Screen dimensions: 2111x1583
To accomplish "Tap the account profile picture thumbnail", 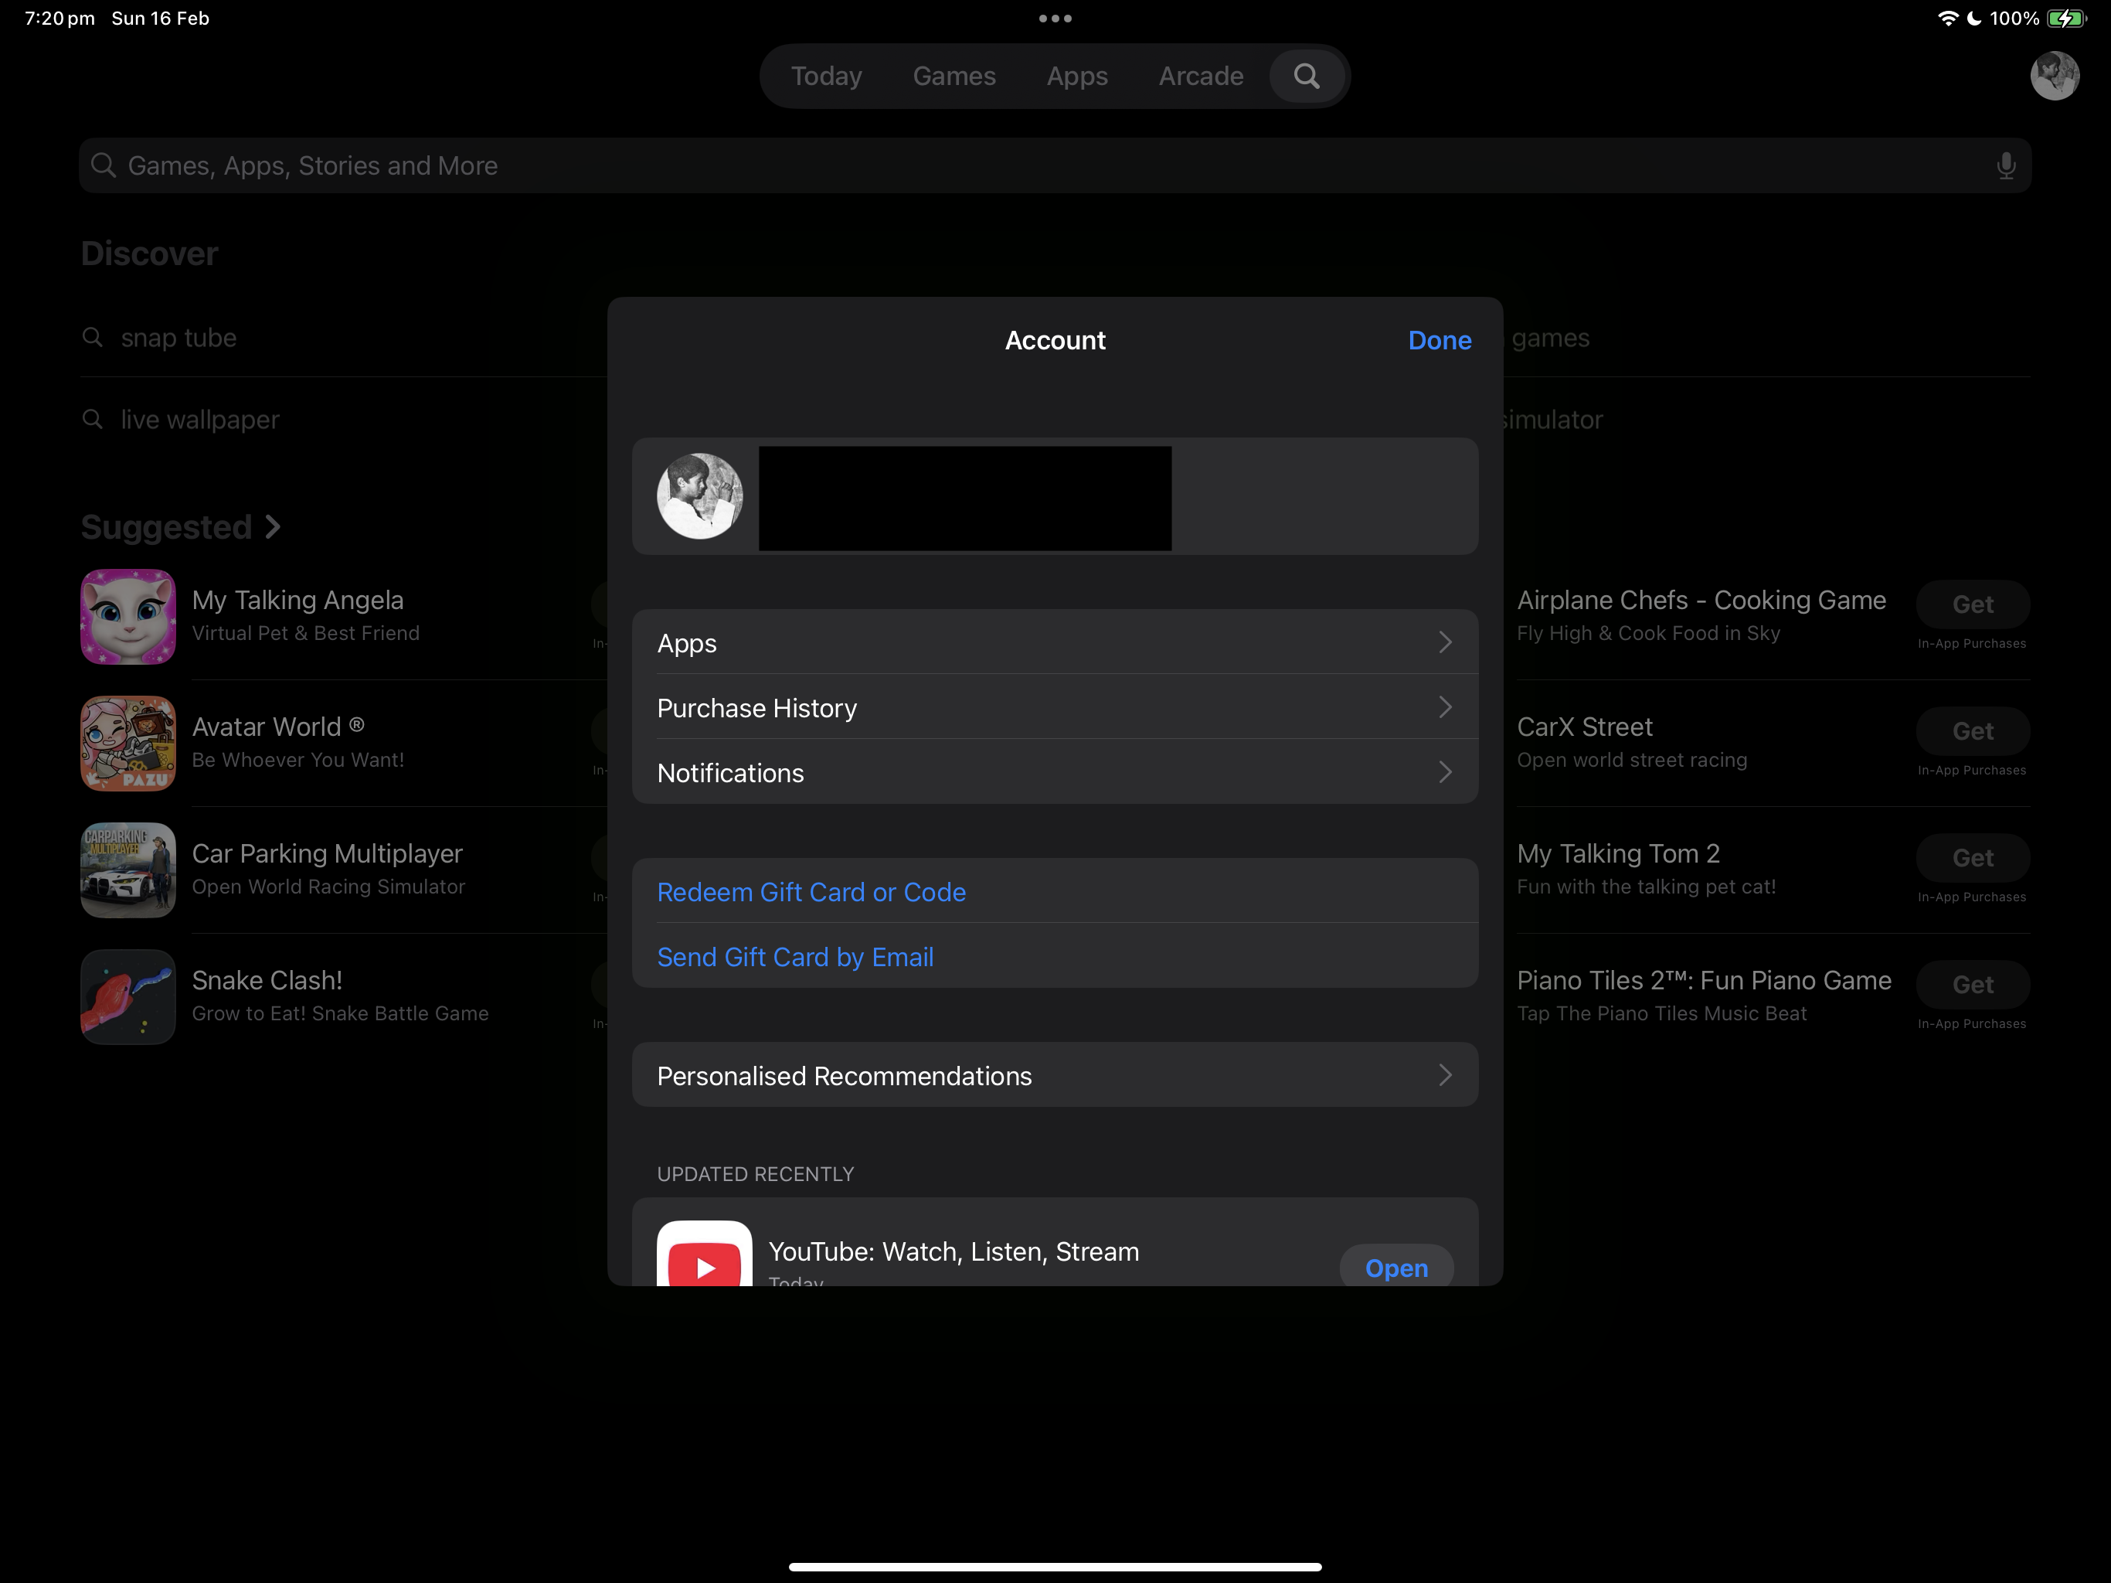I will tap(699, 496).
